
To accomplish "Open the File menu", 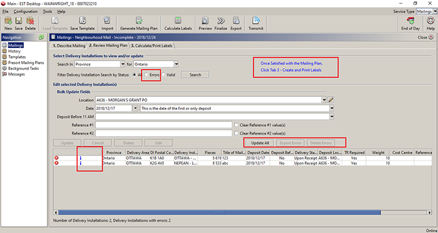I will pyautogui.click(x=5, y=11).
